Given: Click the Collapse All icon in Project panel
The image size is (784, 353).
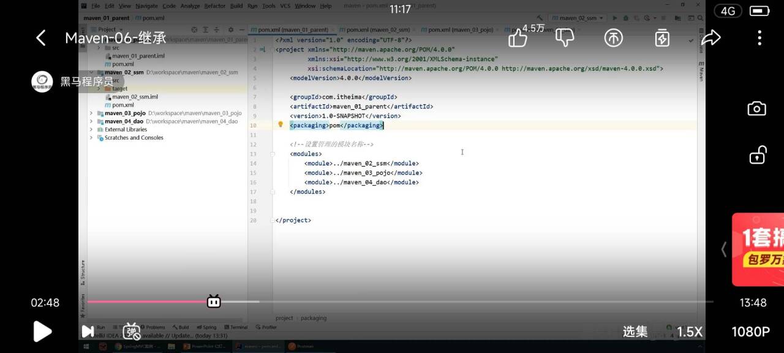Looking at the screenshot, I should (217, 29).
